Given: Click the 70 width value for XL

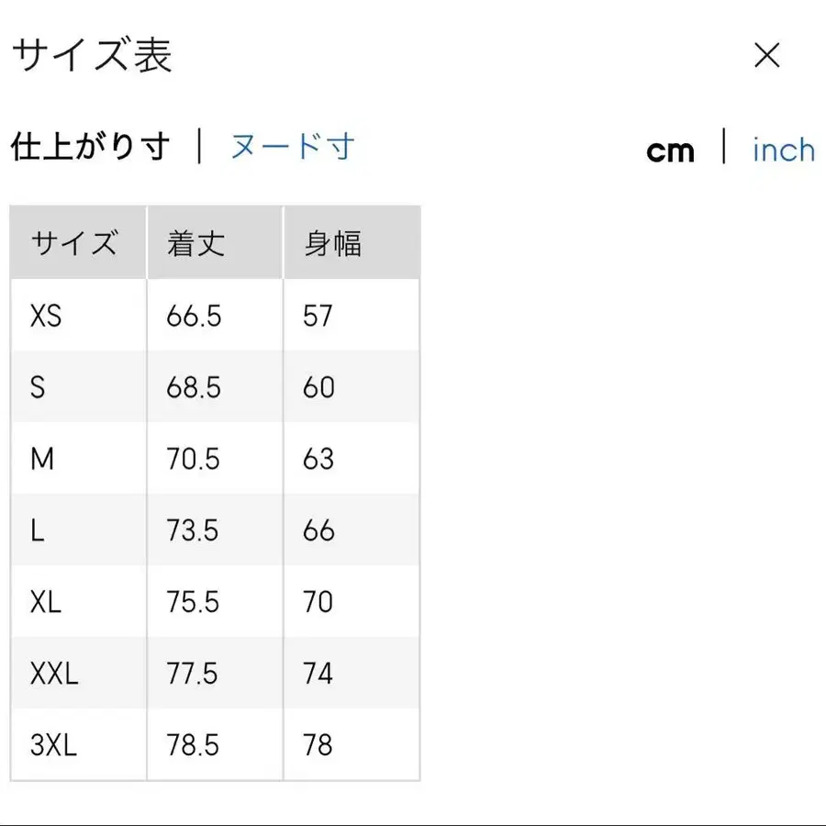Looking at the screenshot, I should [318, 602].
